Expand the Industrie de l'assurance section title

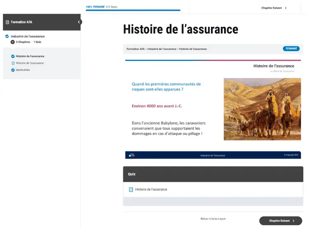[28, 36]
